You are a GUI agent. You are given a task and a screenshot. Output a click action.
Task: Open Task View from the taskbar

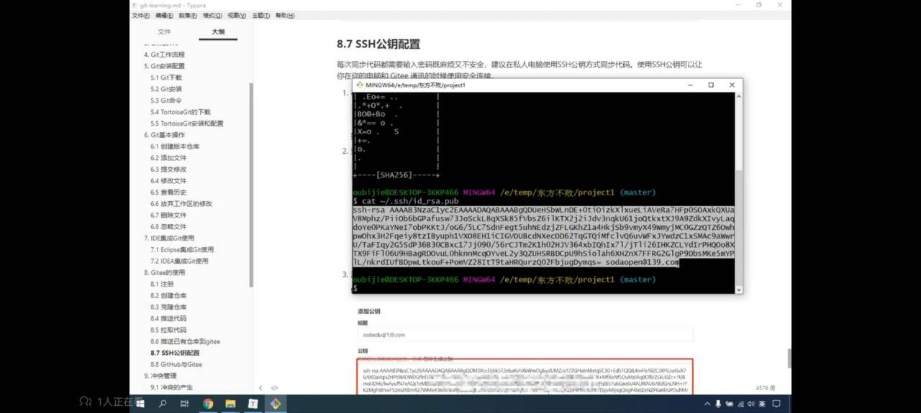click(184, 404)
